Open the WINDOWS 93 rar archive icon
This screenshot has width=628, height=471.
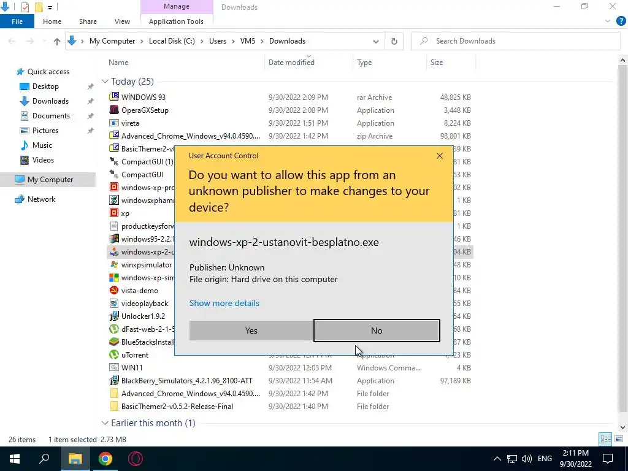click(114, 97)
